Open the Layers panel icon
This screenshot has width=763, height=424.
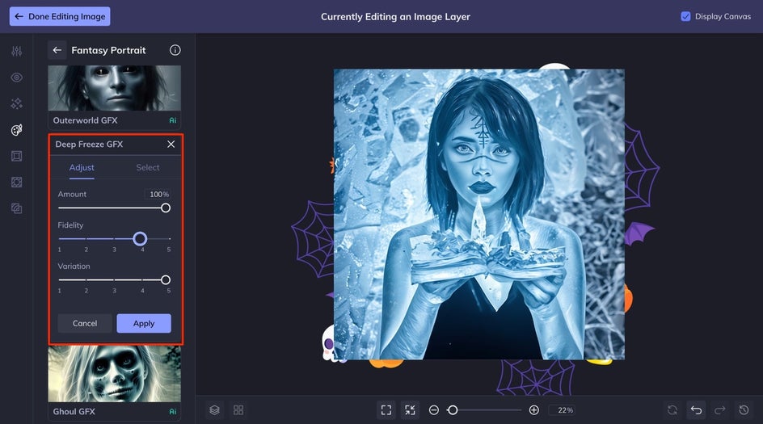[x=215, y=410]
